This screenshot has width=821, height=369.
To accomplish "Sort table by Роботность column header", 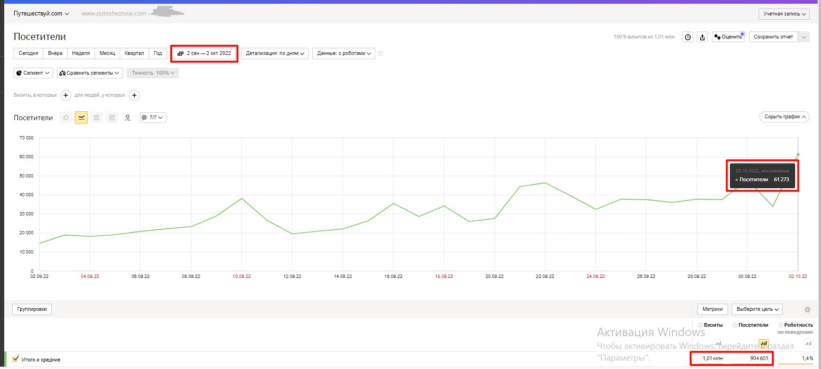I will 798,325.
